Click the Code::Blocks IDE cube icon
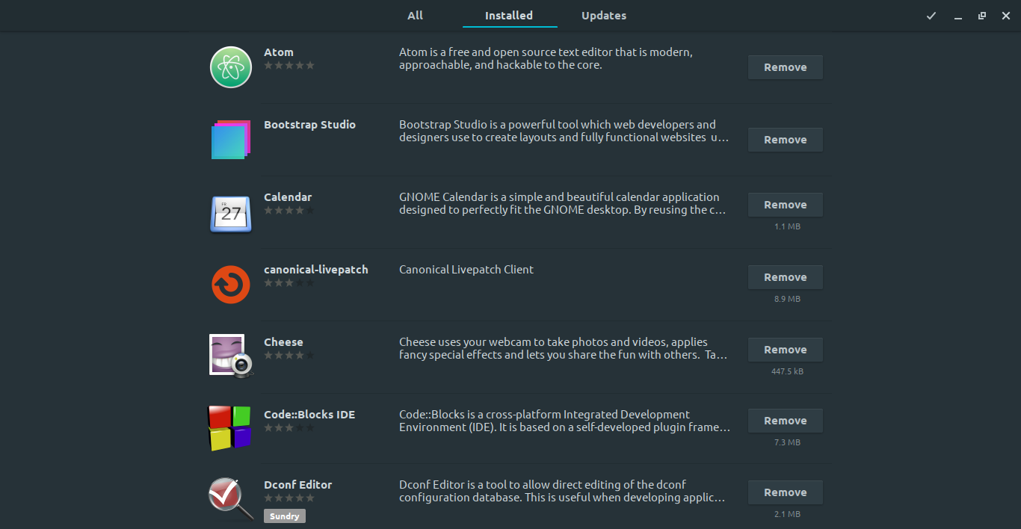The height and width of the screenshot is (529, 1021). (x=229, y=428)
